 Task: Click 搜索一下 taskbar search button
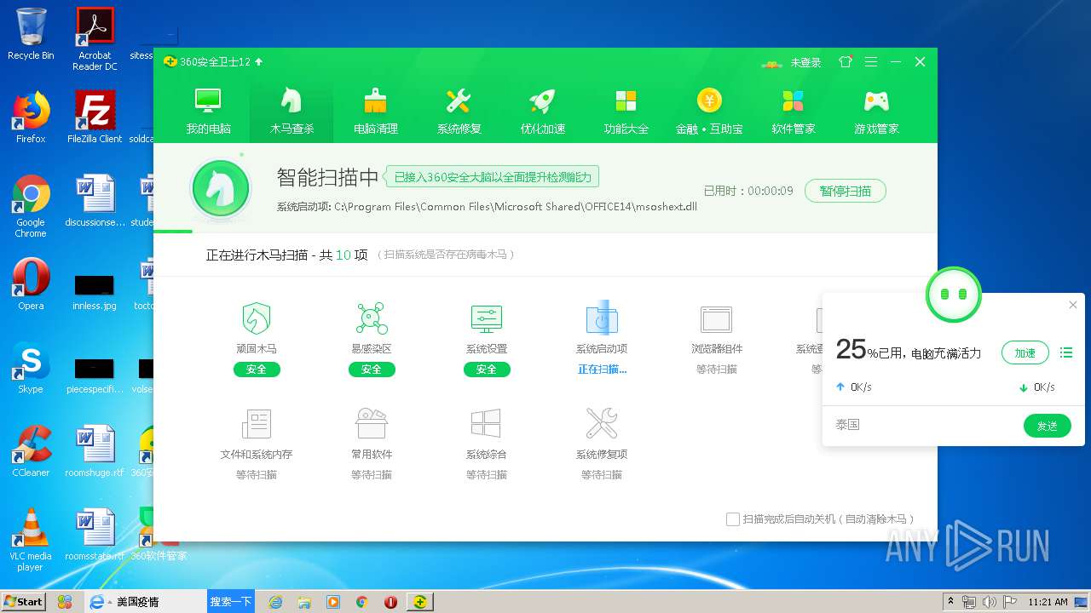[231, 602]
